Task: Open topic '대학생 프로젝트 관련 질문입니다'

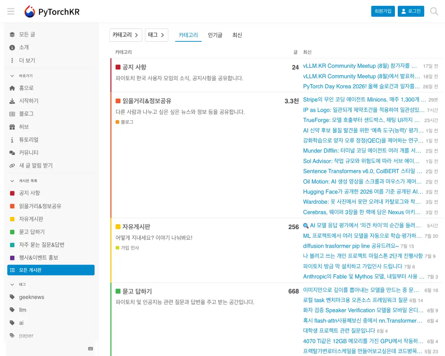Action: pyautogui.click(x=339, y=331)
